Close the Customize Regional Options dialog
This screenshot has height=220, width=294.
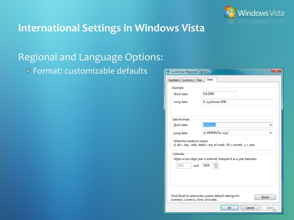coord(276,70)
